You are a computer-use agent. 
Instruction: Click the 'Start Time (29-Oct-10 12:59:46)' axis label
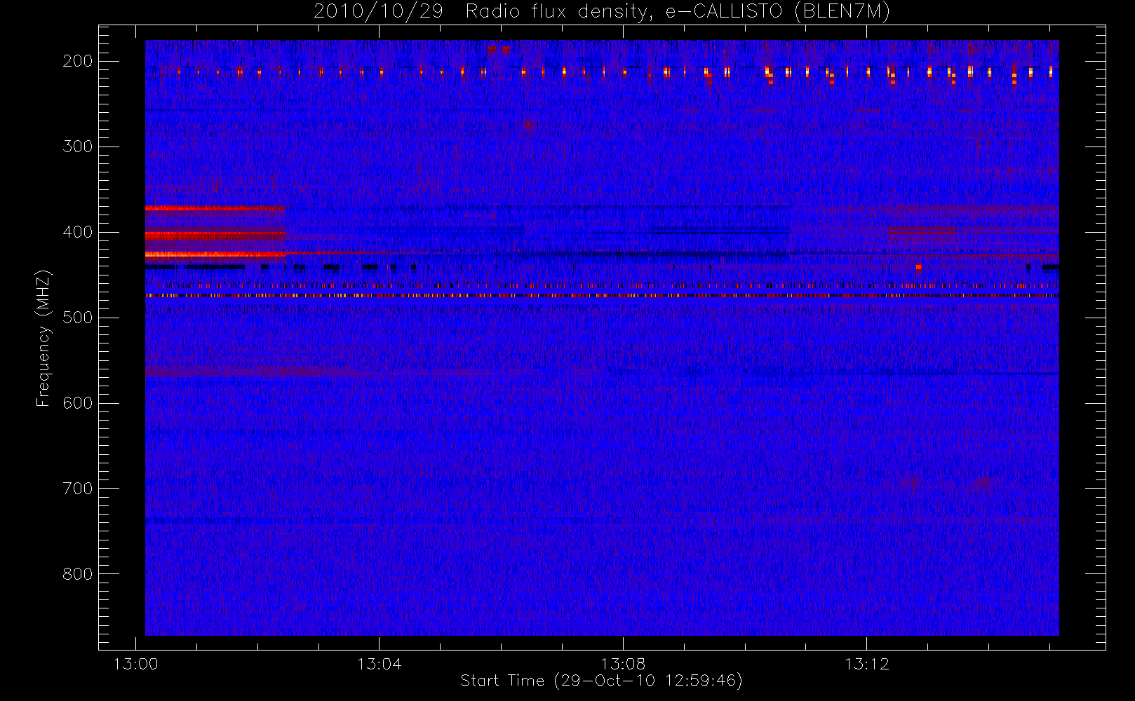coord(601,681)
